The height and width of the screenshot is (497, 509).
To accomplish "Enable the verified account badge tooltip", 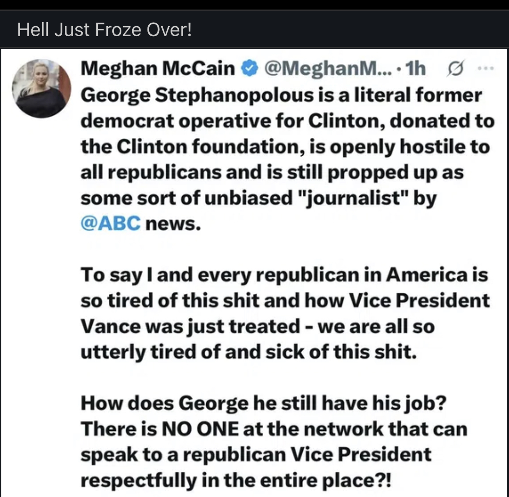I will click(250, 68).
